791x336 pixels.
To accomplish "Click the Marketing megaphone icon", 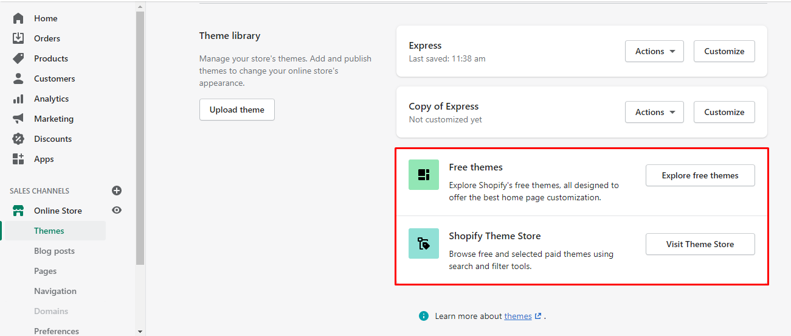I will pos(18,119).
